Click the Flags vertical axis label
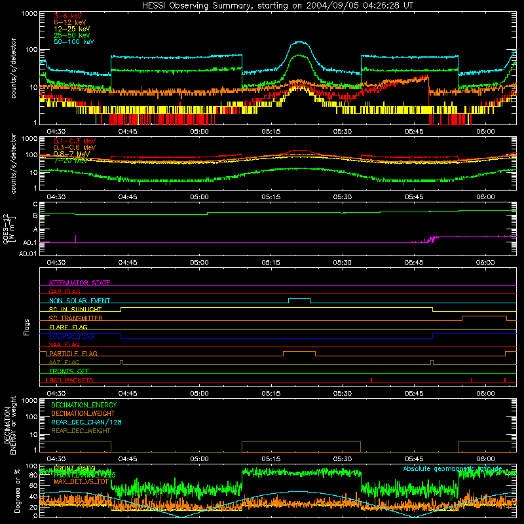This screenshot has height=524, width=524. click(x=27, y=327)
